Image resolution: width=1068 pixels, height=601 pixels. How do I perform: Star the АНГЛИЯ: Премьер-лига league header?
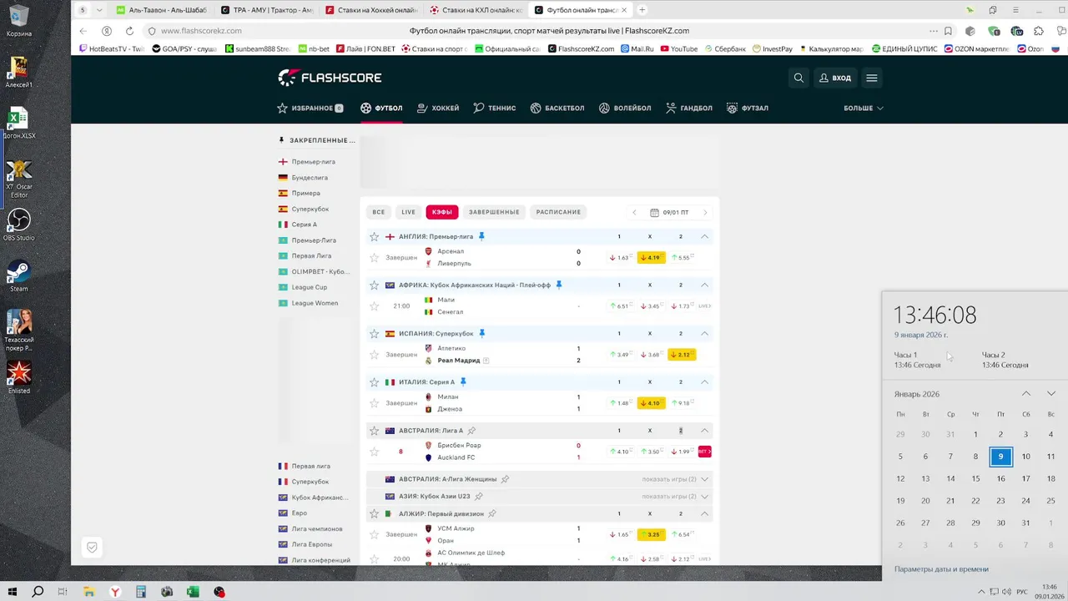pos(375,236)
